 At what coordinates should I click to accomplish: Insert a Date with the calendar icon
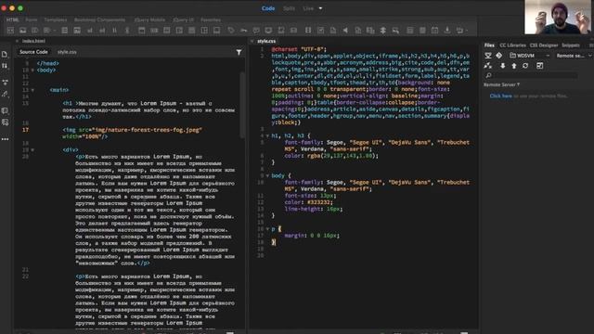coord(435,31)
